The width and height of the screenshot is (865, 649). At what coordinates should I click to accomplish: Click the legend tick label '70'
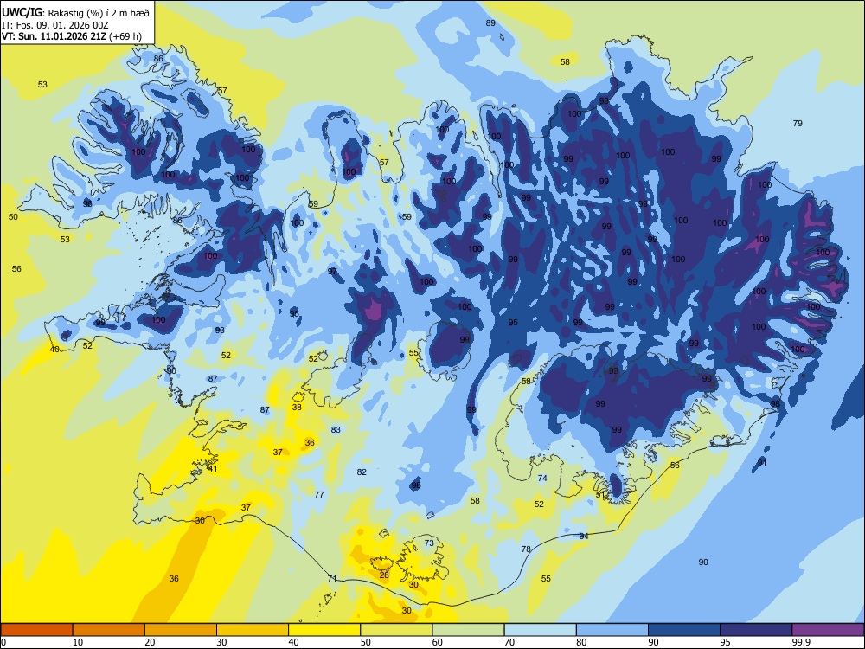509,642
